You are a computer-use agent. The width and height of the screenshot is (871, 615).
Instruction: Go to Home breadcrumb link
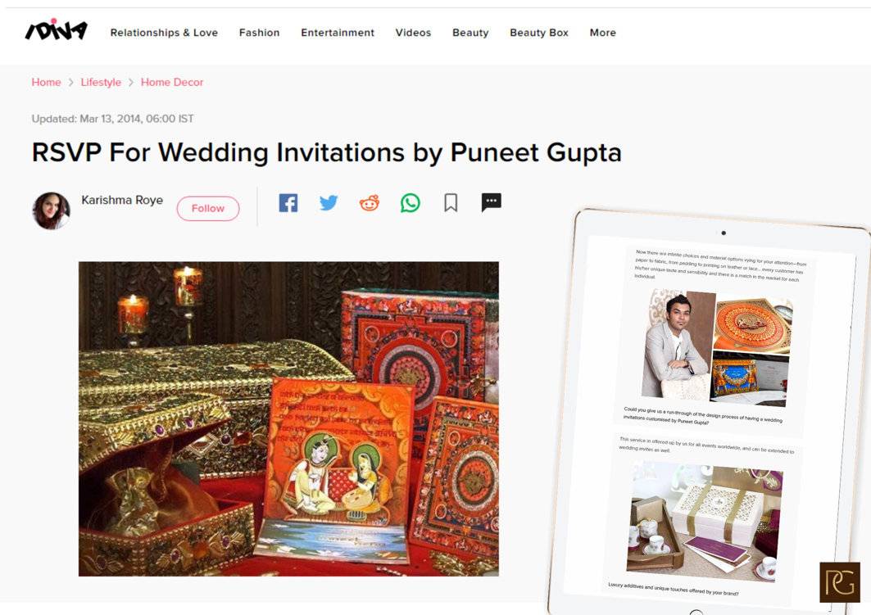[x=46, y=82]
